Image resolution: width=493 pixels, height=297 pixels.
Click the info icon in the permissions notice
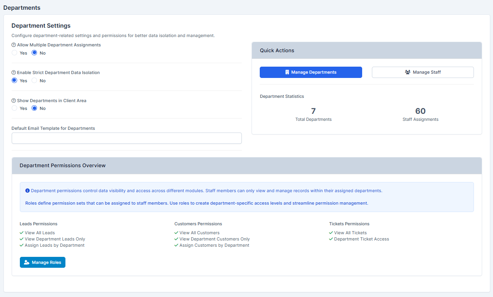[28, 191]
